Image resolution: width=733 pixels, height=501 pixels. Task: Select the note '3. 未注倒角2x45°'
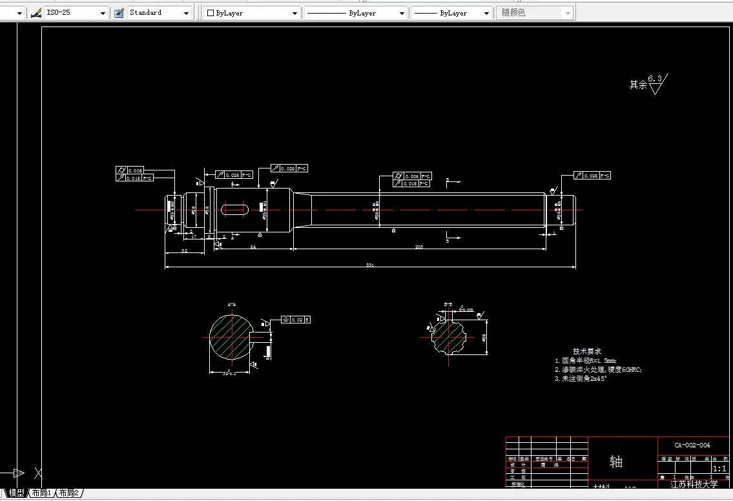(x=581, y=378)
